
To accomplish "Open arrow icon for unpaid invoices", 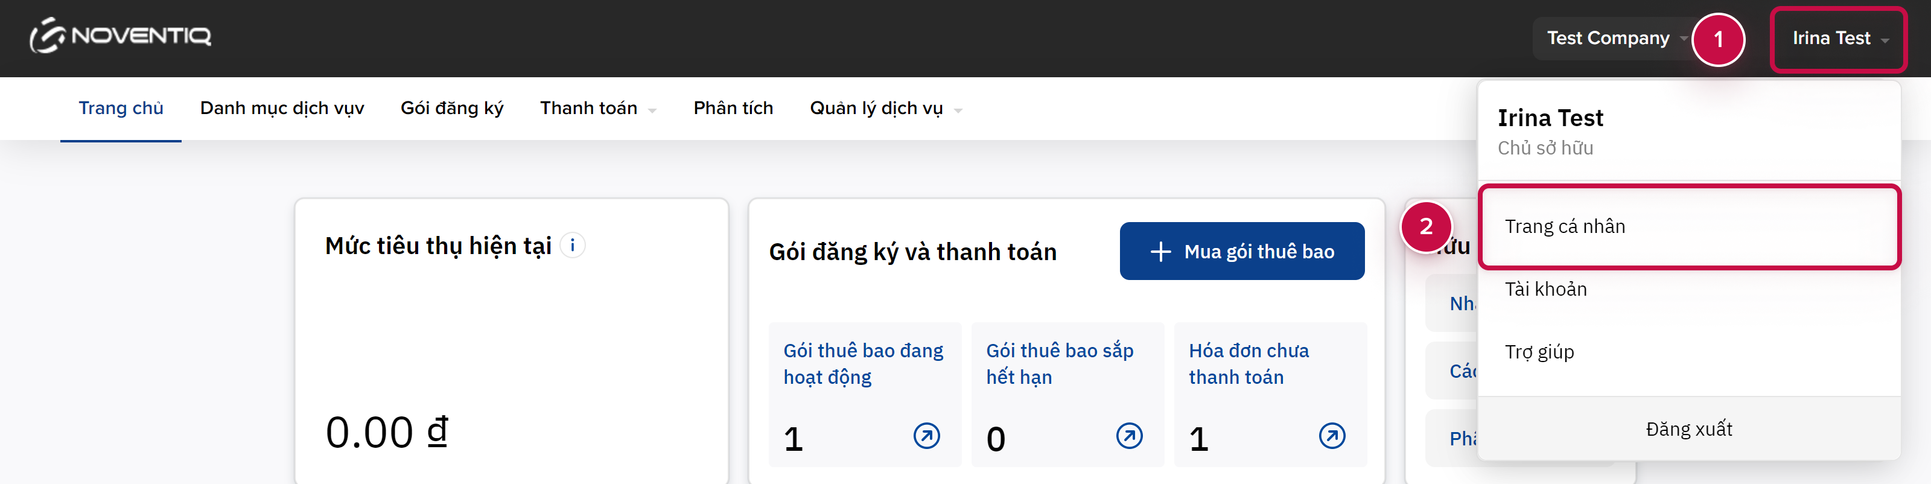I will pos(1331,435).
